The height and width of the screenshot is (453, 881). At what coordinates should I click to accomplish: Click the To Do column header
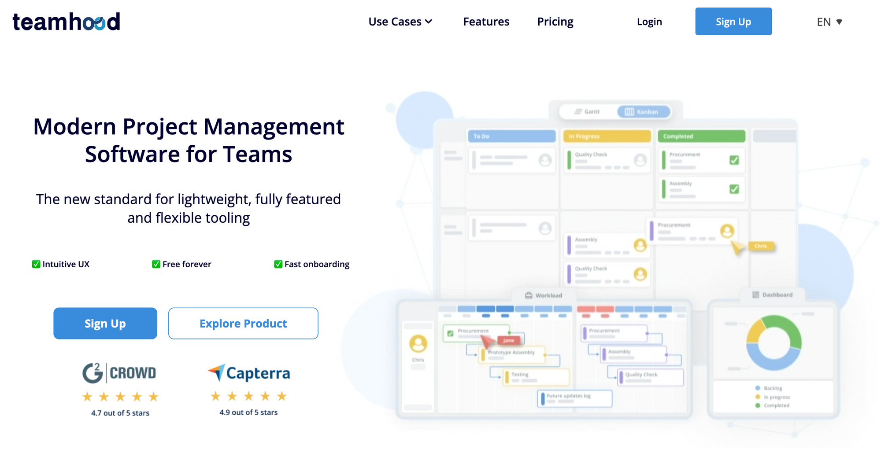511,136
